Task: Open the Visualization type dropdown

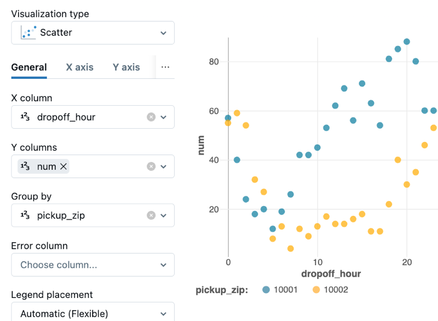Action: tap(163, 33)
